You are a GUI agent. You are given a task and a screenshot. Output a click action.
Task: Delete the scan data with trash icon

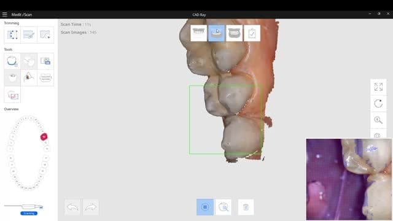click(x=246, y=207)
